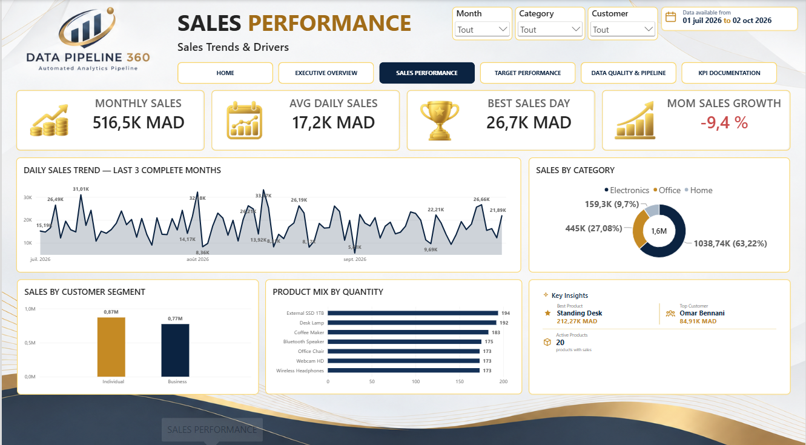Viewport: 806px width, 445px height.
Task: Select the Coffee Maker bar
Action: 408,332
